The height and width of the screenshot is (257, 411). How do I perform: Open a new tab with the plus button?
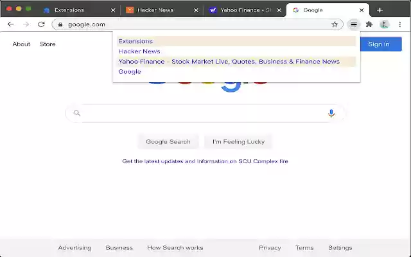coord(380,10)
